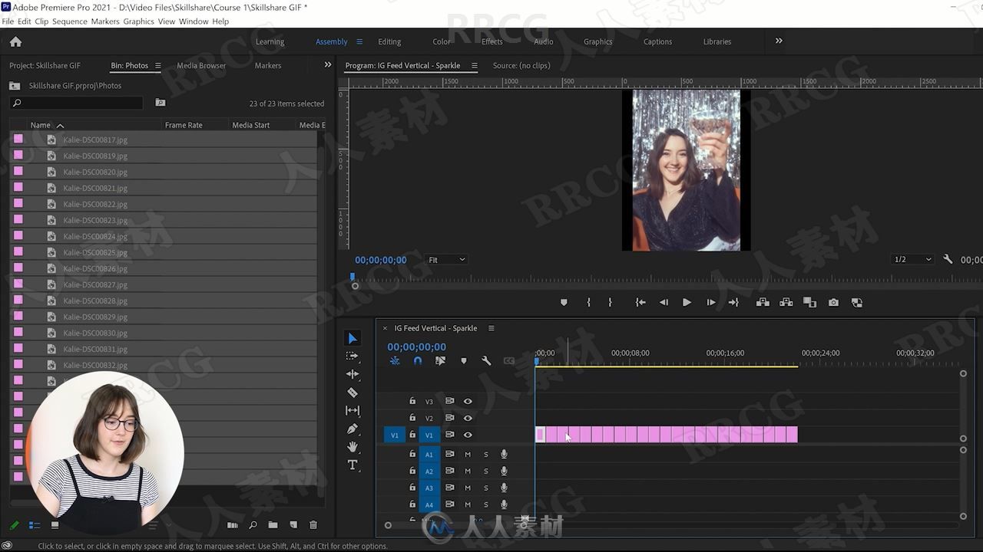Click the Extract button
This screenshot has width=983, height=552.
click(786, 302)
